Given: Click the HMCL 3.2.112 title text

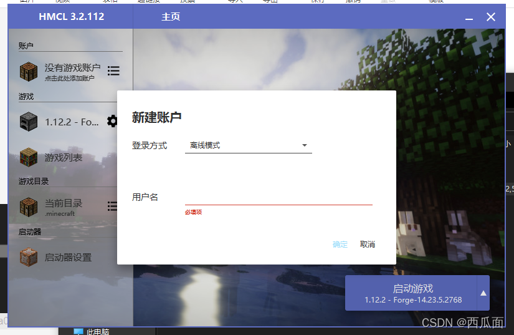Looking at the screenshot, I should 72,16.
